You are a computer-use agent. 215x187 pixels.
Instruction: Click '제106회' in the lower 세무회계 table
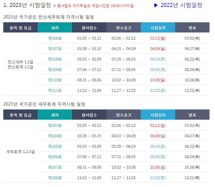55,157
